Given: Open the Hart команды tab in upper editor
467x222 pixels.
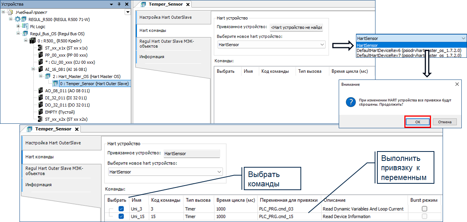Looking at the screenshot, I should tap(153, 30).
